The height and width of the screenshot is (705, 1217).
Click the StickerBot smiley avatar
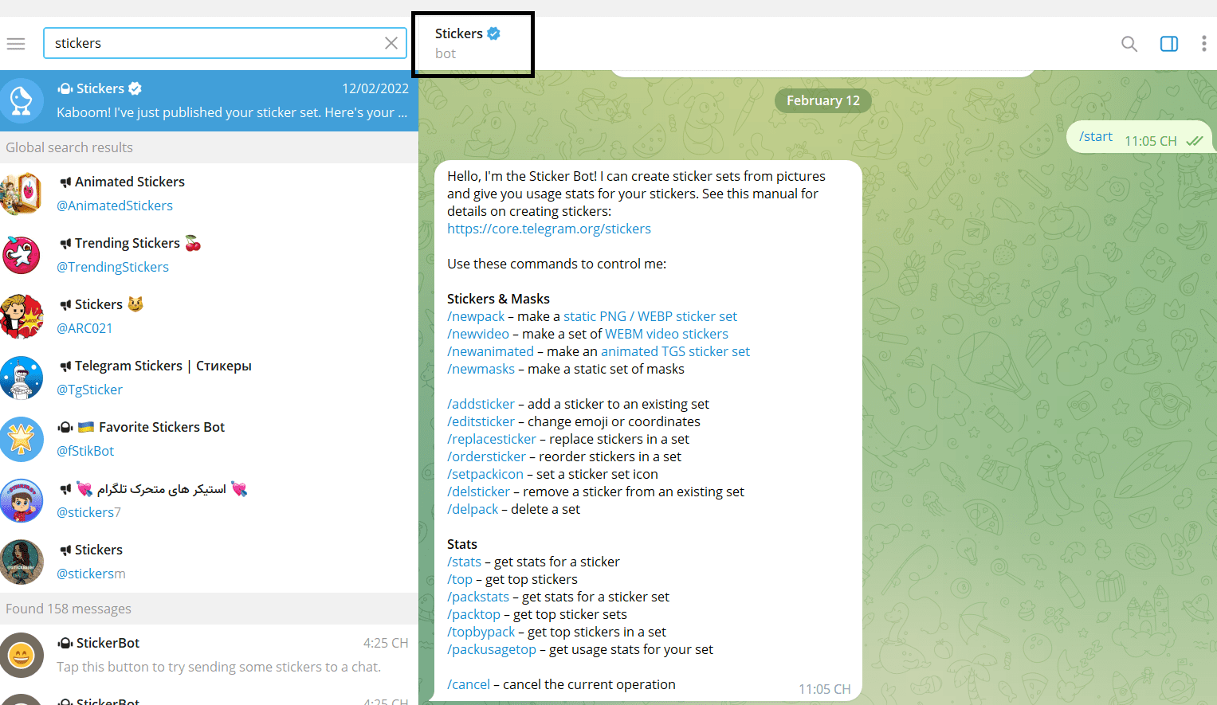coord(22,655)
